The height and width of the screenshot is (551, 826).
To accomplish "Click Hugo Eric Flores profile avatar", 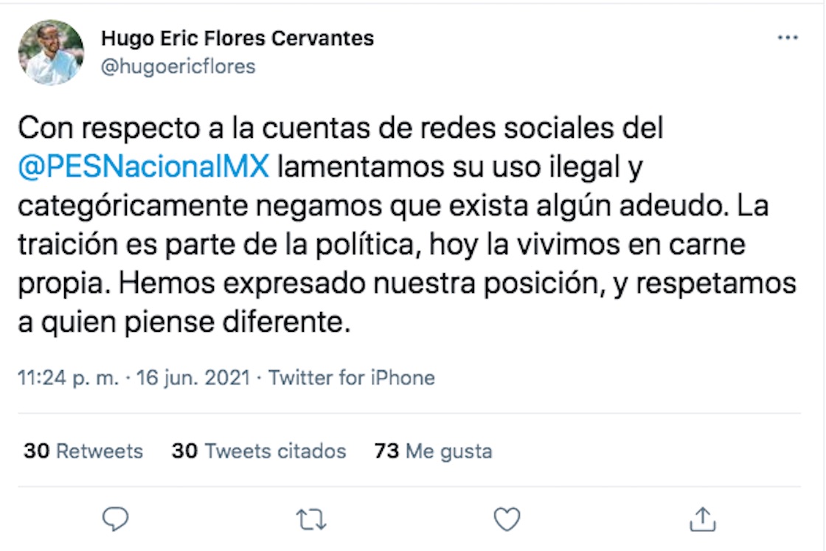I will (x=51, y=52).
